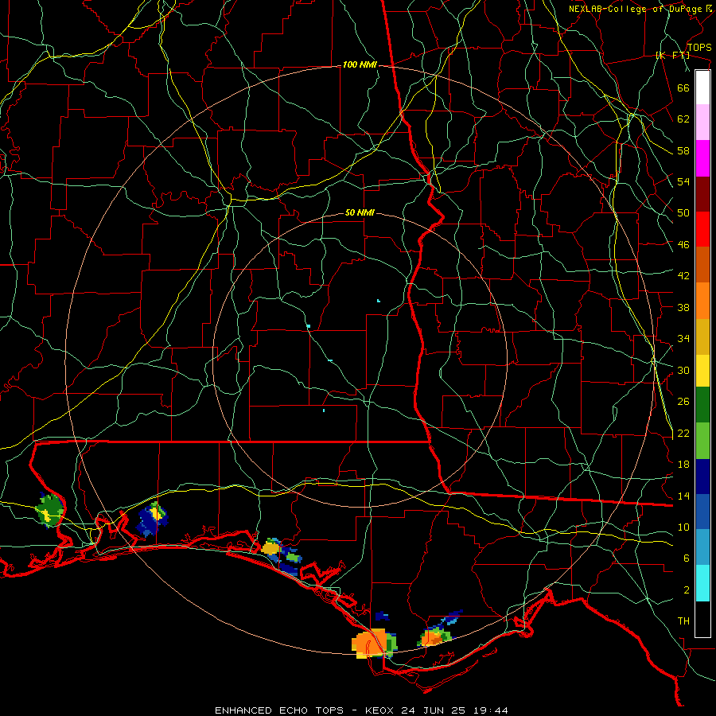Click the 50 NMI range ring label
This screenshot has width=716, height=716.
coord(360,212)
